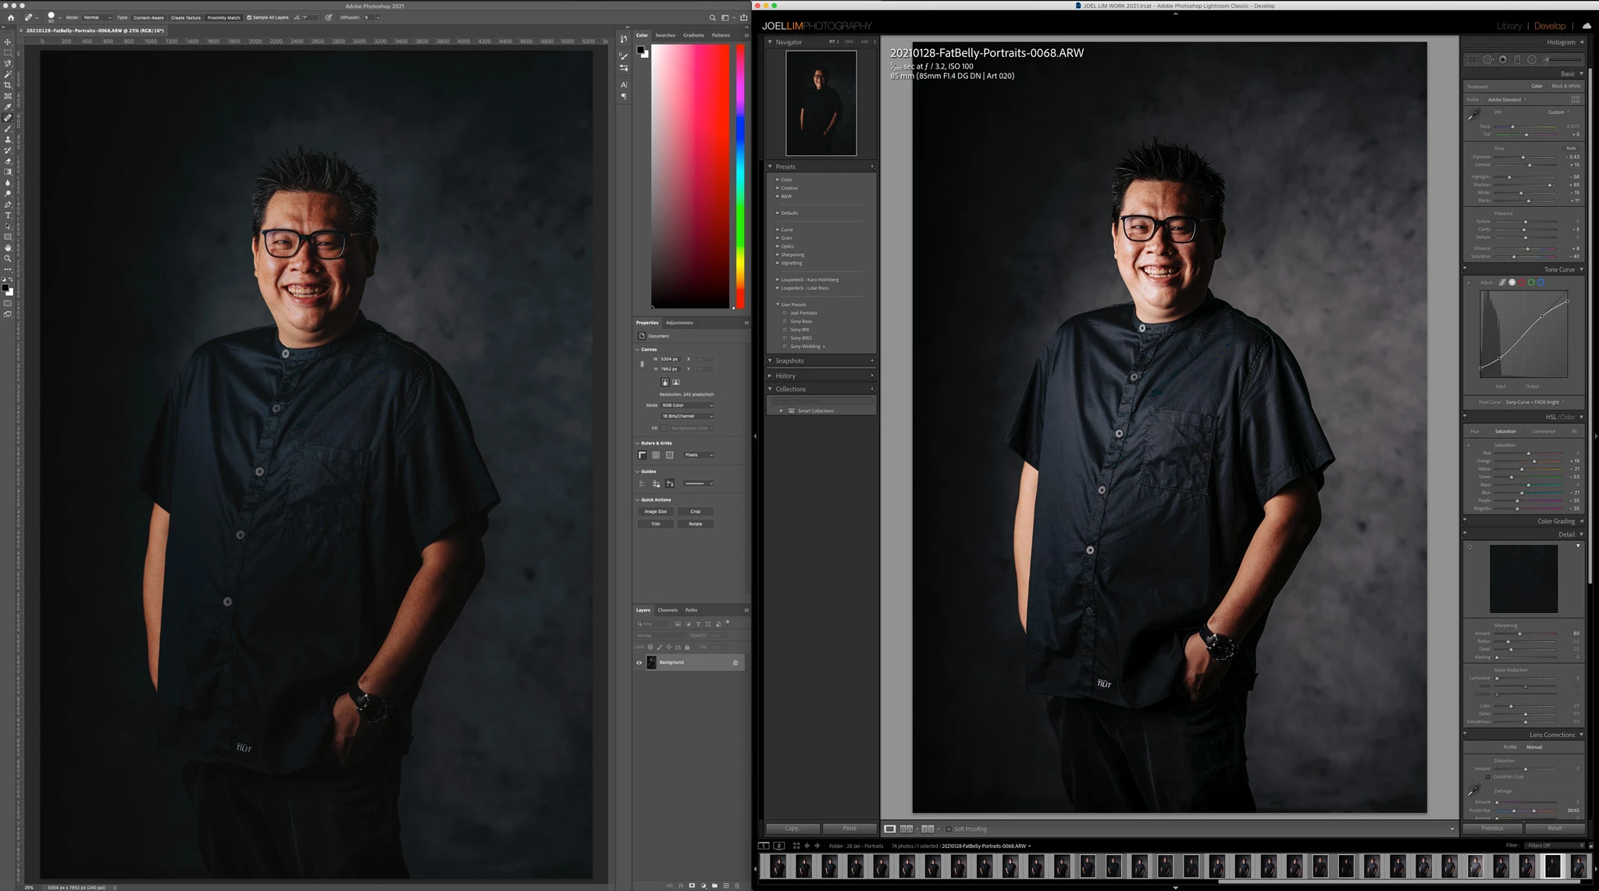This screenshot has width=1599, height=891.
Task: Toggle Sample All Layers checkbox
Action: [249, 17]
